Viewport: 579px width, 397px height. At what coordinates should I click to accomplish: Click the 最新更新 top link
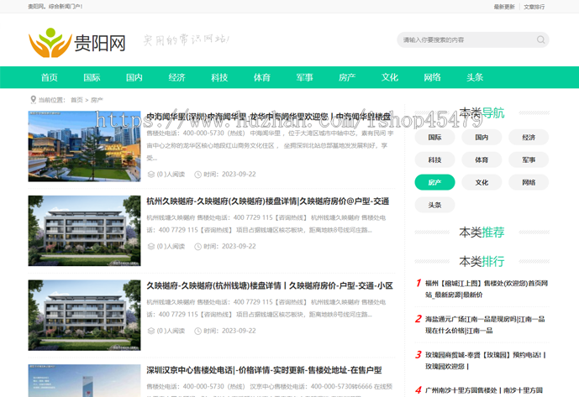[504, 7]
